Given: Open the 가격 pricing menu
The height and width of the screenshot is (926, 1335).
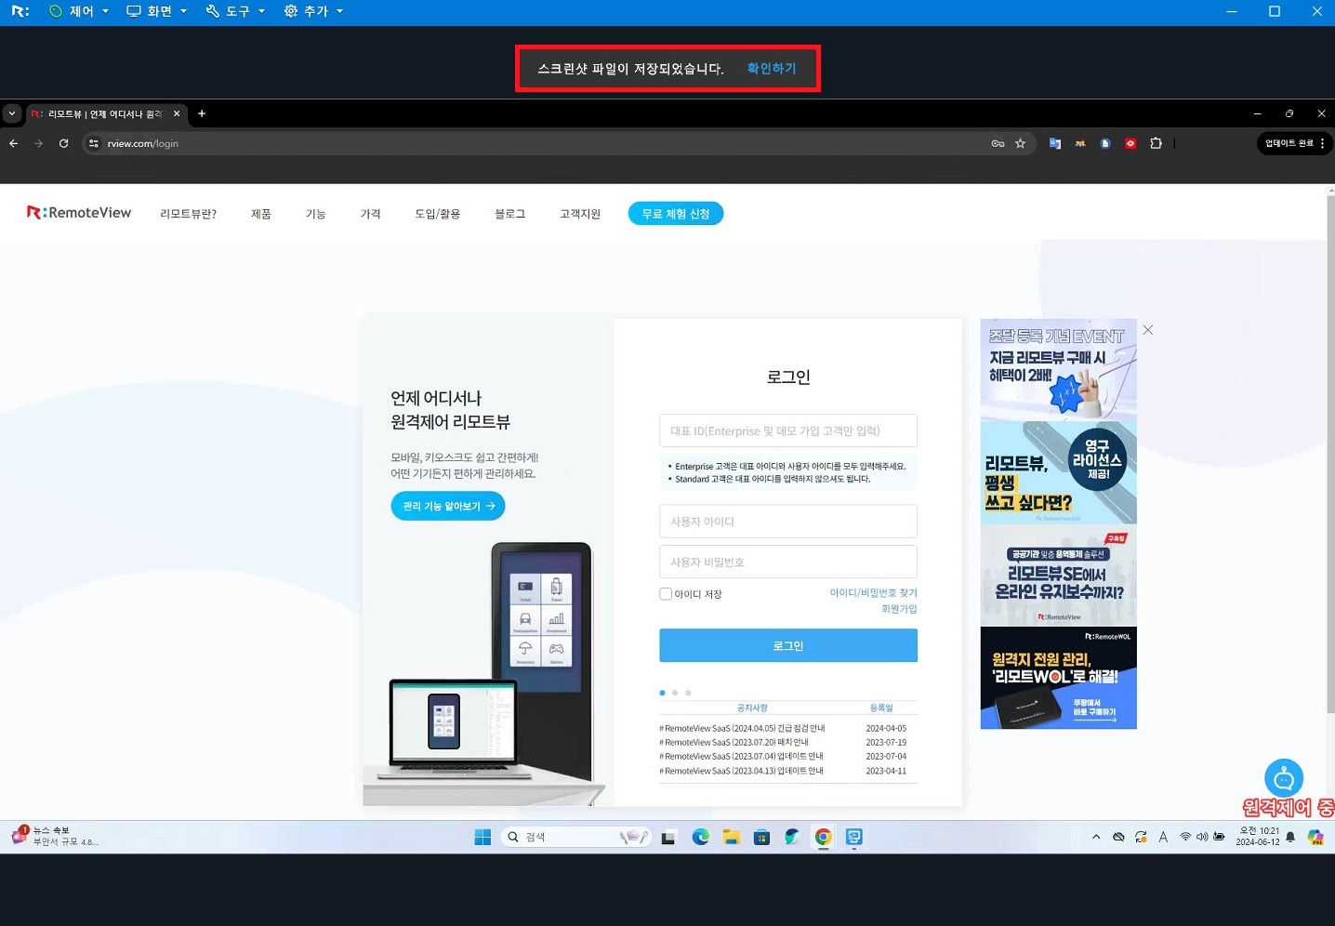Looking at the screenshot, I should pyautogui.click(x=371, y=214).
